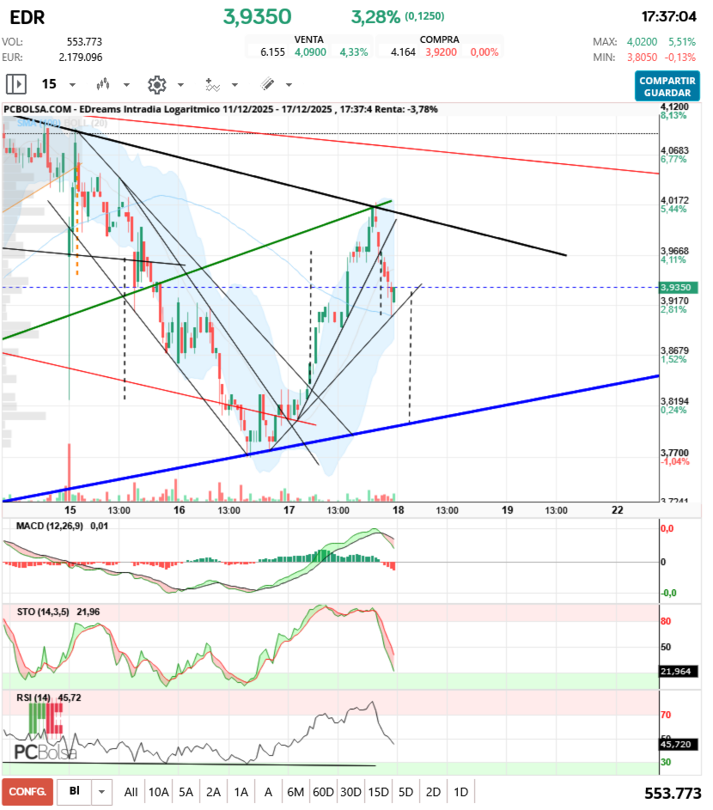
Task: Click the 21,964 stochastic value tag
Action: pos(679,672)
